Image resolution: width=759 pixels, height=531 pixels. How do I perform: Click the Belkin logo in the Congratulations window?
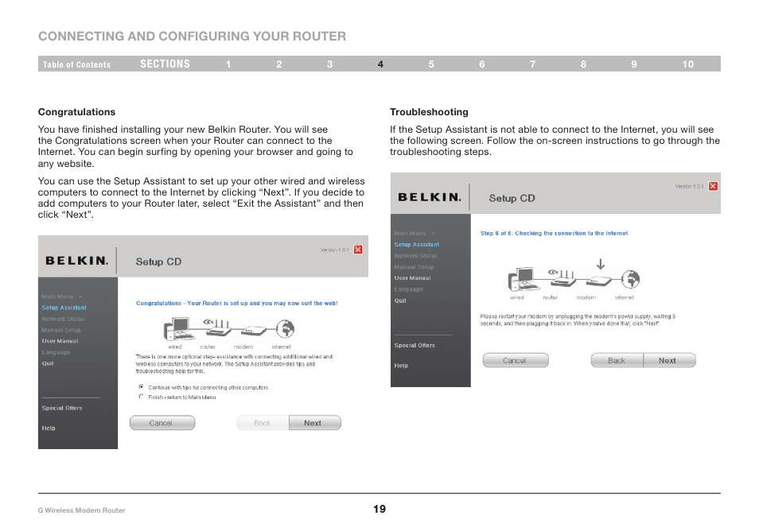pos(77,261)
